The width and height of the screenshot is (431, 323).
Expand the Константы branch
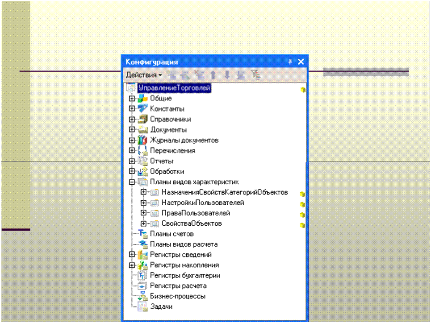pyautogui.click(x=132, y=109)
